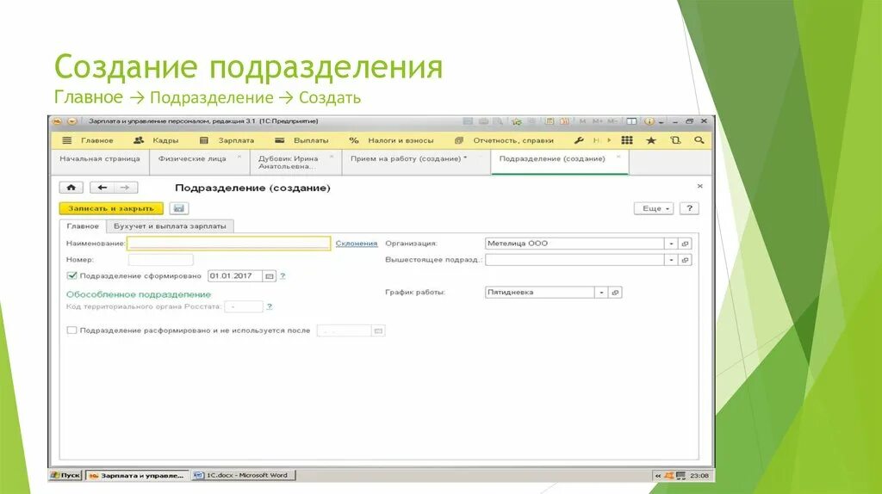Click Вышестоящее подразделение field
Screen dimensions: 882x494
coord(575,260)
